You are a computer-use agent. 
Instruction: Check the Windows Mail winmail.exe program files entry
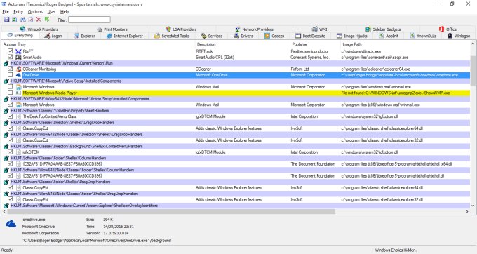pos(10,87)
